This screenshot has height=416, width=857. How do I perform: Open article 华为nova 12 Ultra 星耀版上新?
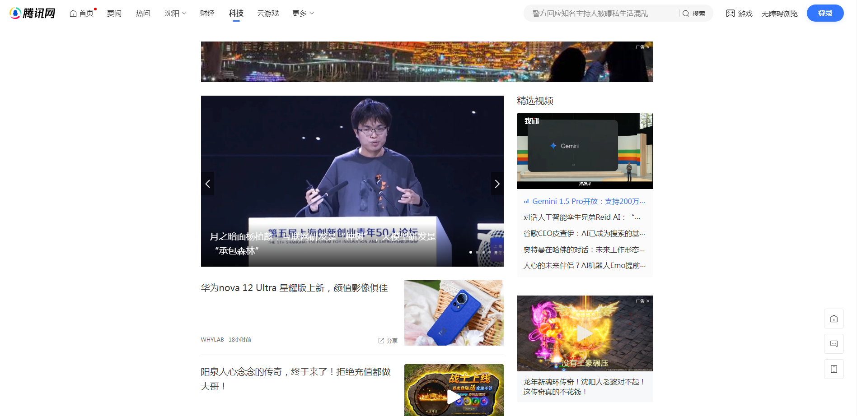pos(294,288)
